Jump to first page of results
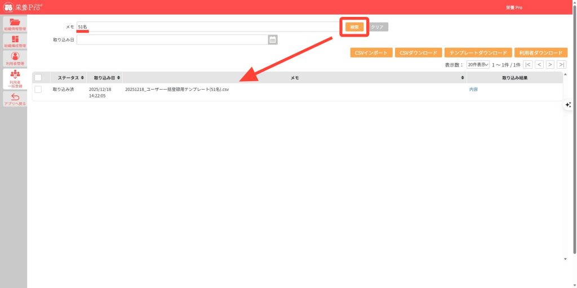This screenshot has height=288, width=577. [x=528, y=65]
